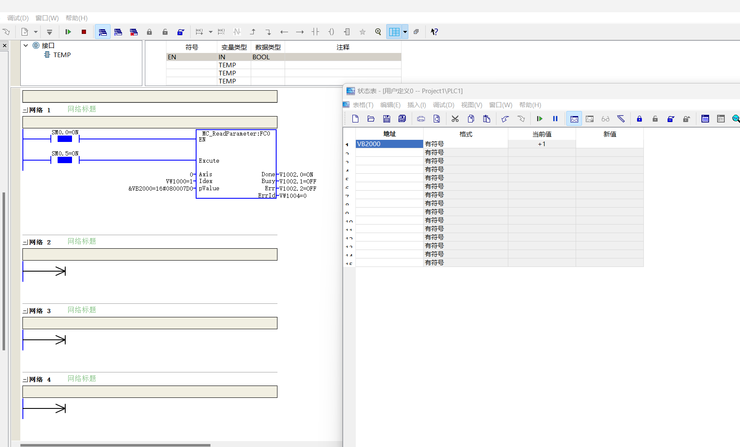Open the 编辑(E) menu in status table window
The width and height of the screenshot is (740, 447).
(391, 105)
